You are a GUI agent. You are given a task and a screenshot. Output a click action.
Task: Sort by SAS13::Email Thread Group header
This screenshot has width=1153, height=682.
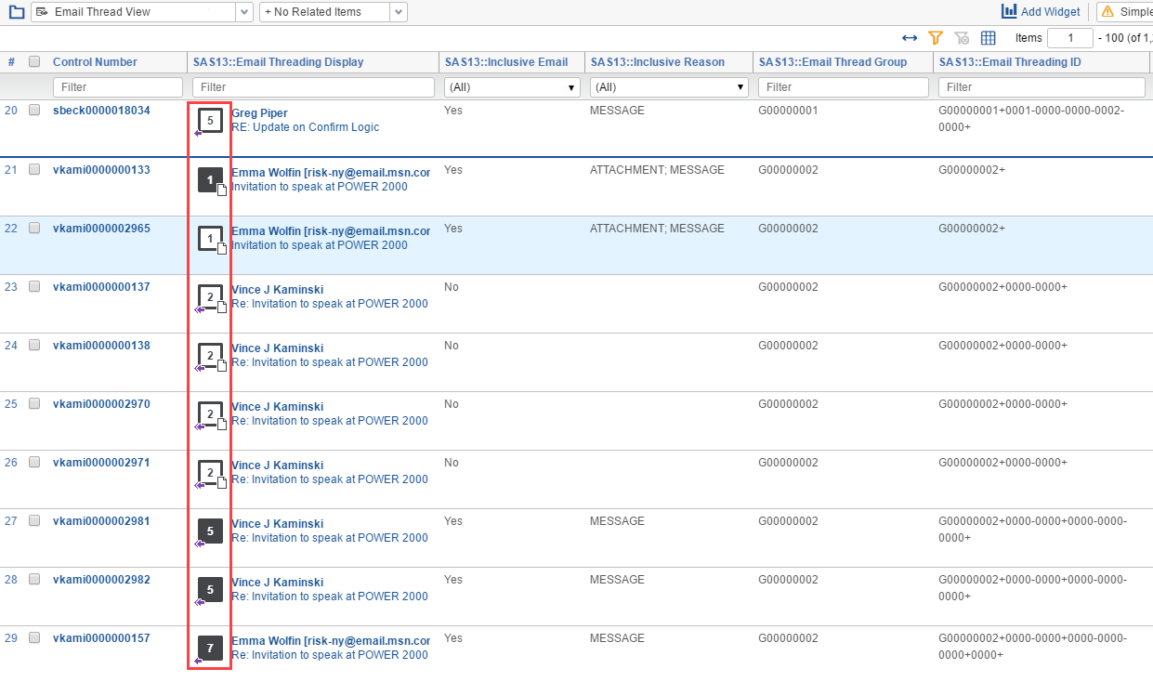[832, 62]
